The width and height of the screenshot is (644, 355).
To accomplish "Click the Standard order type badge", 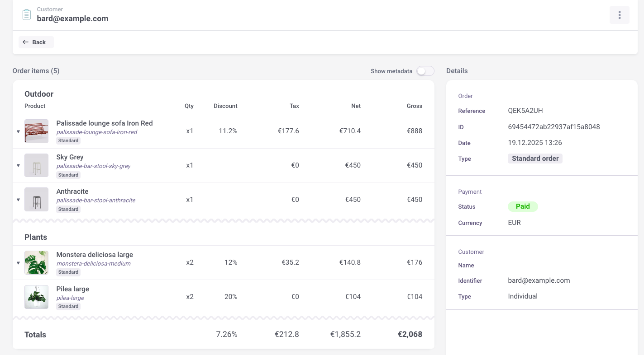I will (x=535, y=159).
